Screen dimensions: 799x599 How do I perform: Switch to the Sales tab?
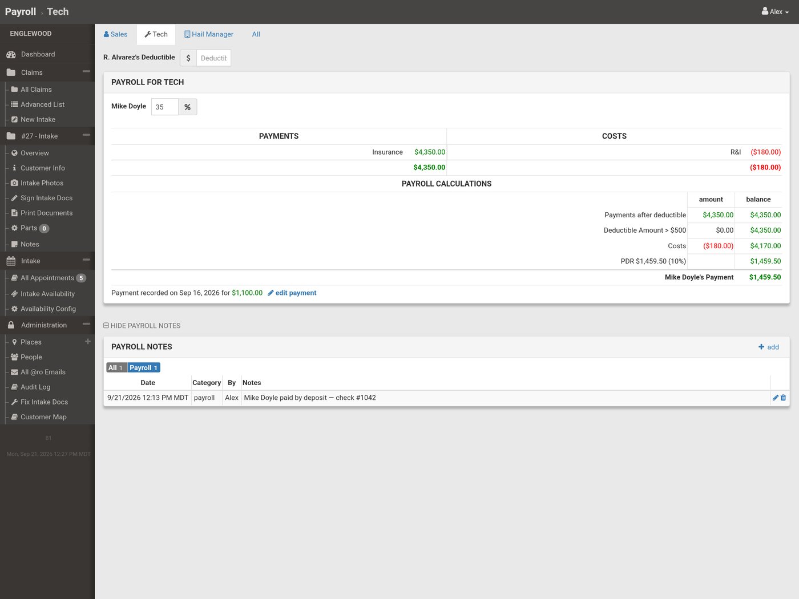pyautogui.click(x=115, y=34)
